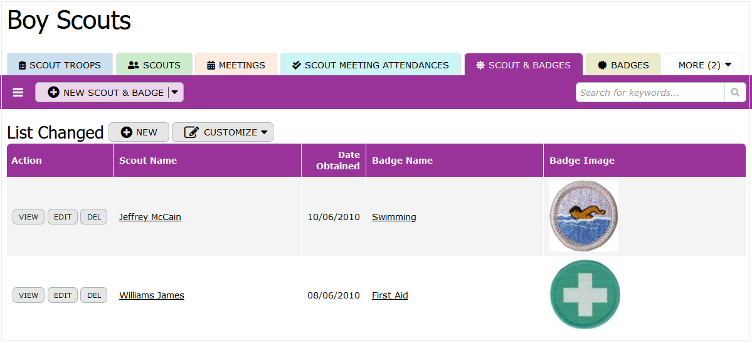Click the search magnifier icon

(x=735, y=93)
